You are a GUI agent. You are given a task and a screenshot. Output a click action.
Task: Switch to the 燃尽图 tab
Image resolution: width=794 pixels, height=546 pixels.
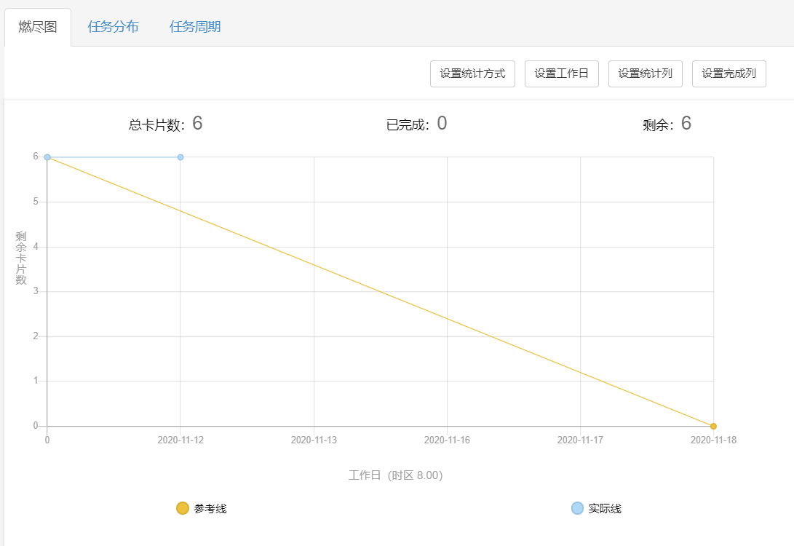click(38, 27)
